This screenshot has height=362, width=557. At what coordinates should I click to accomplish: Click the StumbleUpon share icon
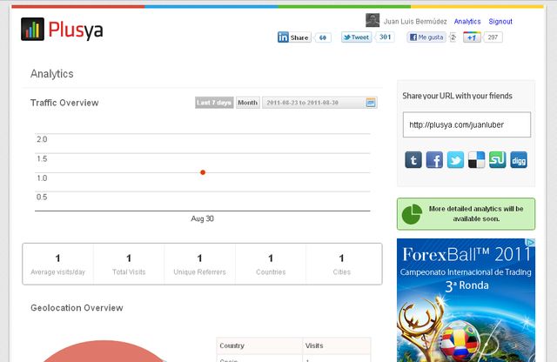pyautogui.click(x=498, y=160)
